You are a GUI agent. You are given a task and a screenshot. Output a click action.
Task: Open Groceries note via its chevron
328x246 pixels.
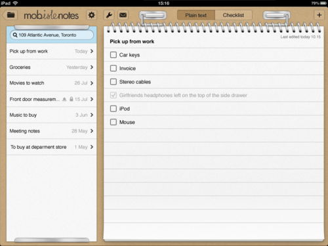tap(92, 67)
